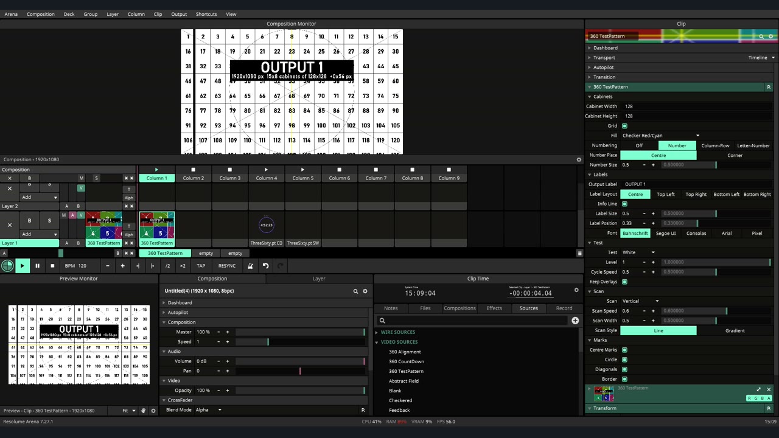Stop the composition with the square button
This screenshot has width=779, height=438.
point(52,266)
